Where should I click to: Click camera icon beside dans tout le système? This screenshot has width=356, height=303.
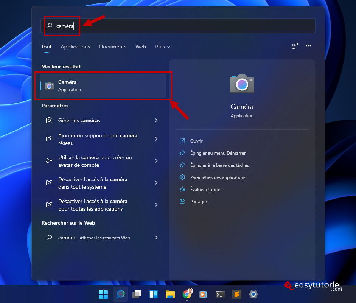click(x=49, y=183)
